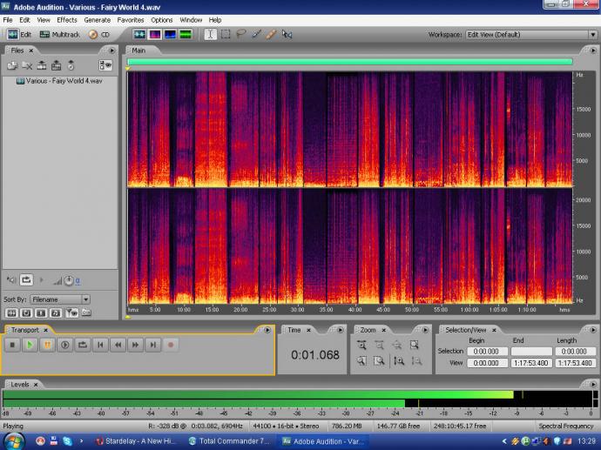Open Workspace dropdown Edit View (Default)
Image resolution: width=601 pixels, height=450 pixels.
coord(531,35)
